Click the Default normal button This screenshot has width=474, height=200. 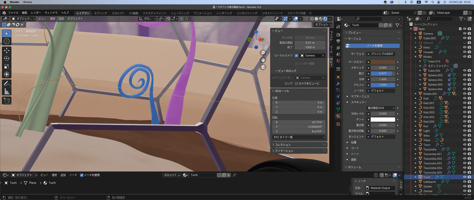(x=381, y=91)
